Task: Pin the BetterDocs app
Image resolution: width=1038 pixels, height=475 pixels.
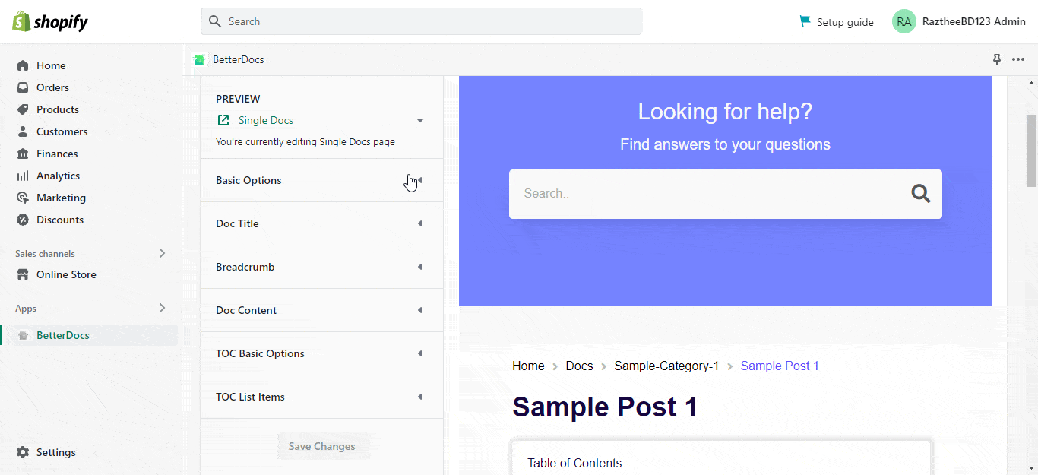Action: point(997,59)
